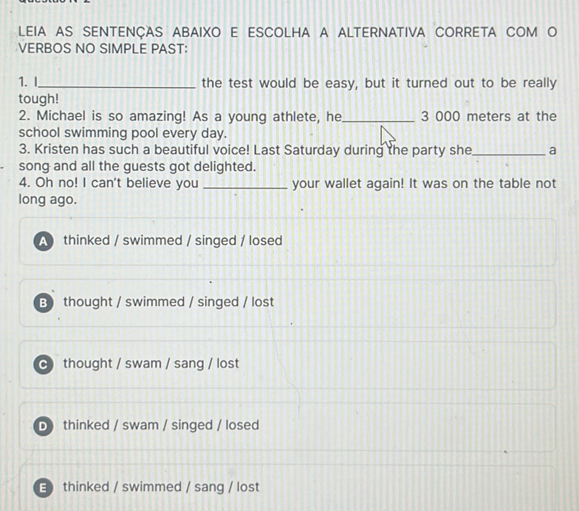Click the blank after 'party she'
The height and width of the screenshot is (511, 579).
[508, 151]
